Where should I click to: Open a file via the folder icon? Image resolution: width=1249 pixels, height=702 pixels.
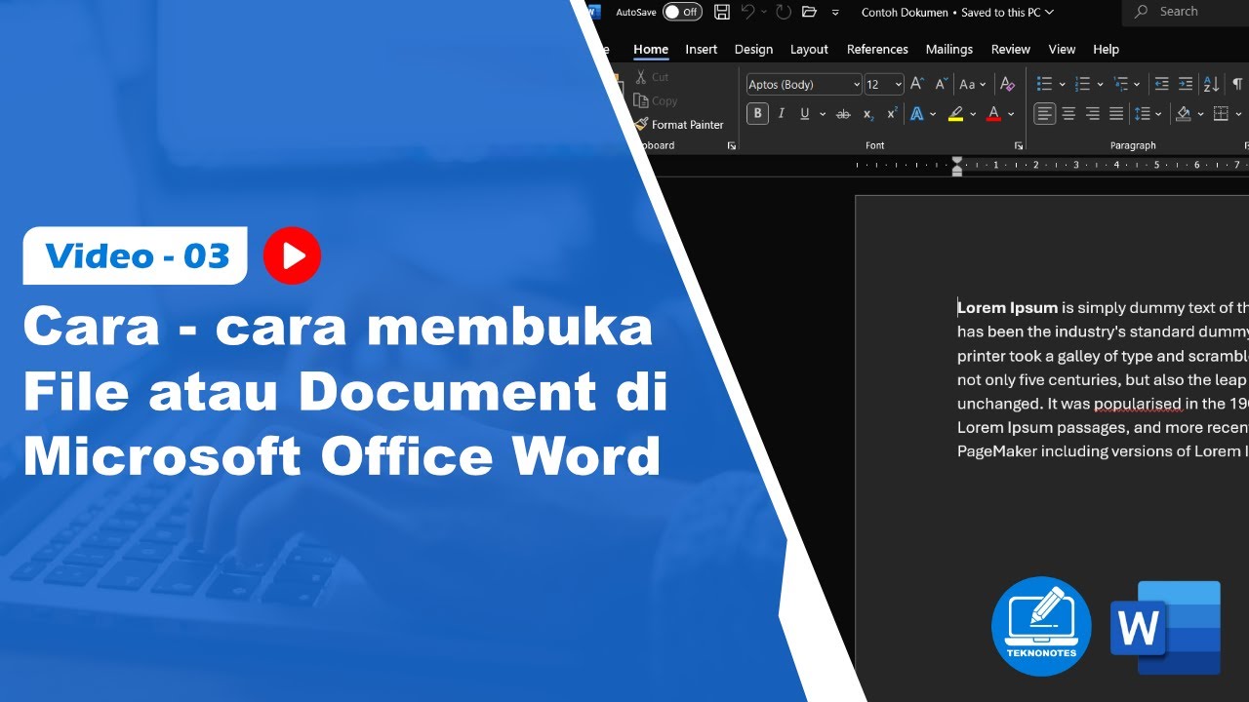pos(809,12)
